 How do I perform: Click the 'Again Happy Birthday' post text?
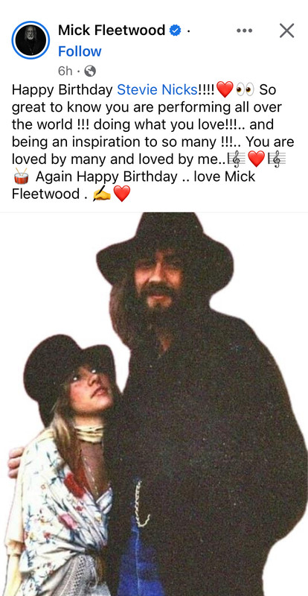click(106, 177)
